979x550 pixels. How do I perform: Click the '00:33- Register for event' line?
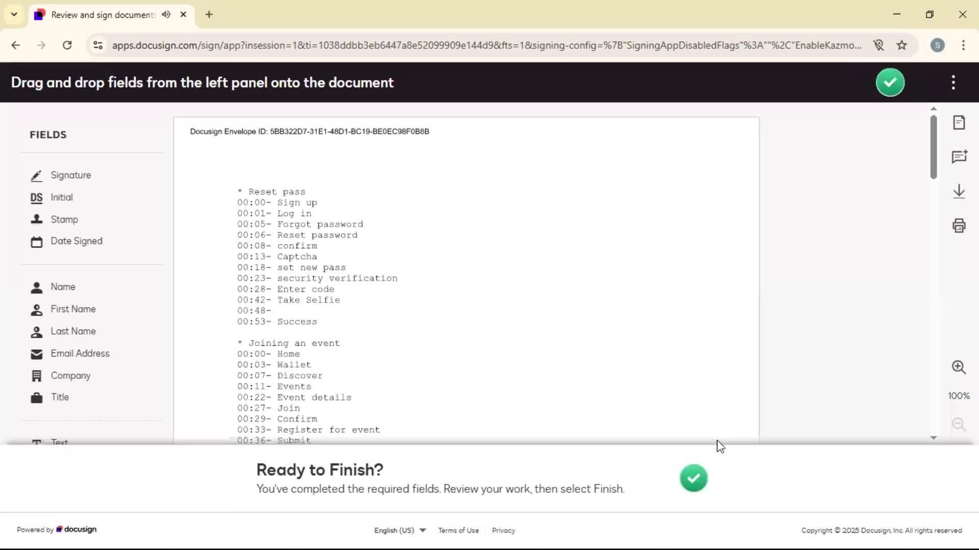(308, 430)
